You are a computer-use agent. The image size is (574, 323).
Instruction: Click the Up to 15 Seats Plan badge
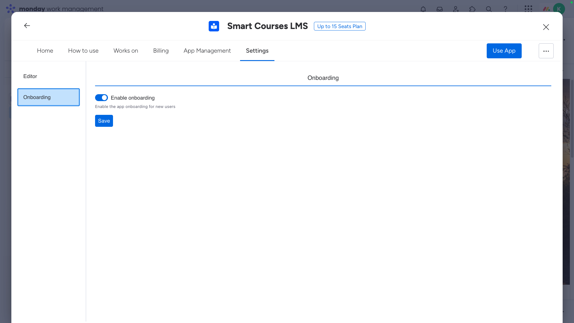tap(340, 26)
